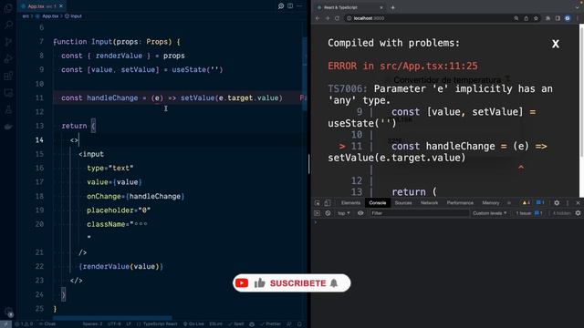
Task: Change indentation via 'Spaces: 2' in the status bar
Action: tap(92, 324)
